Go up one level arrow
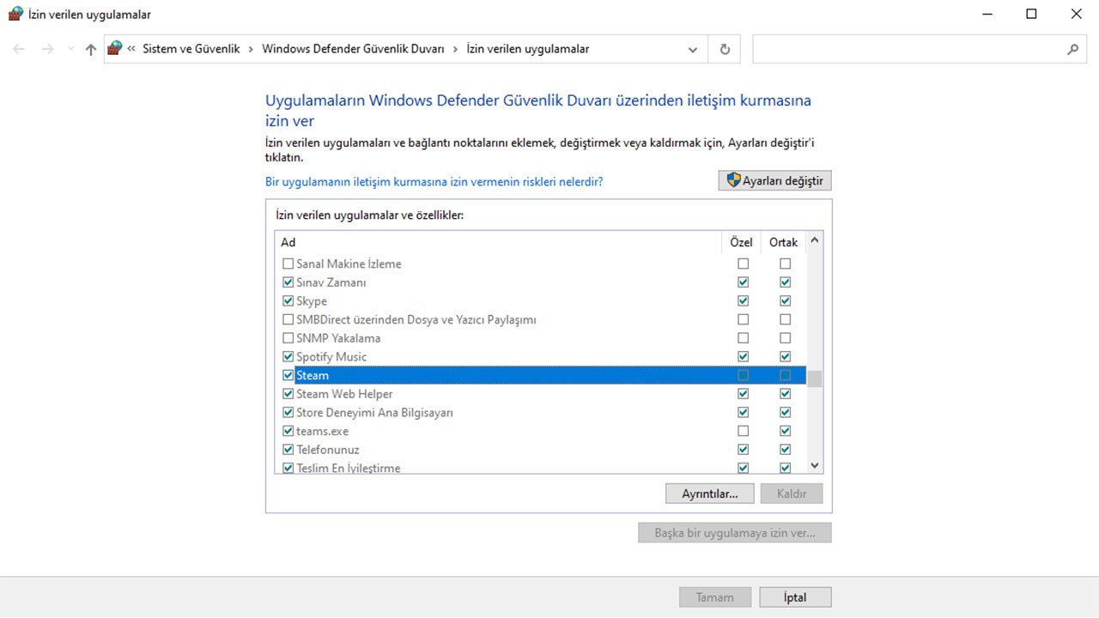This screenshot has height=618, width=1099. (91, 50)
